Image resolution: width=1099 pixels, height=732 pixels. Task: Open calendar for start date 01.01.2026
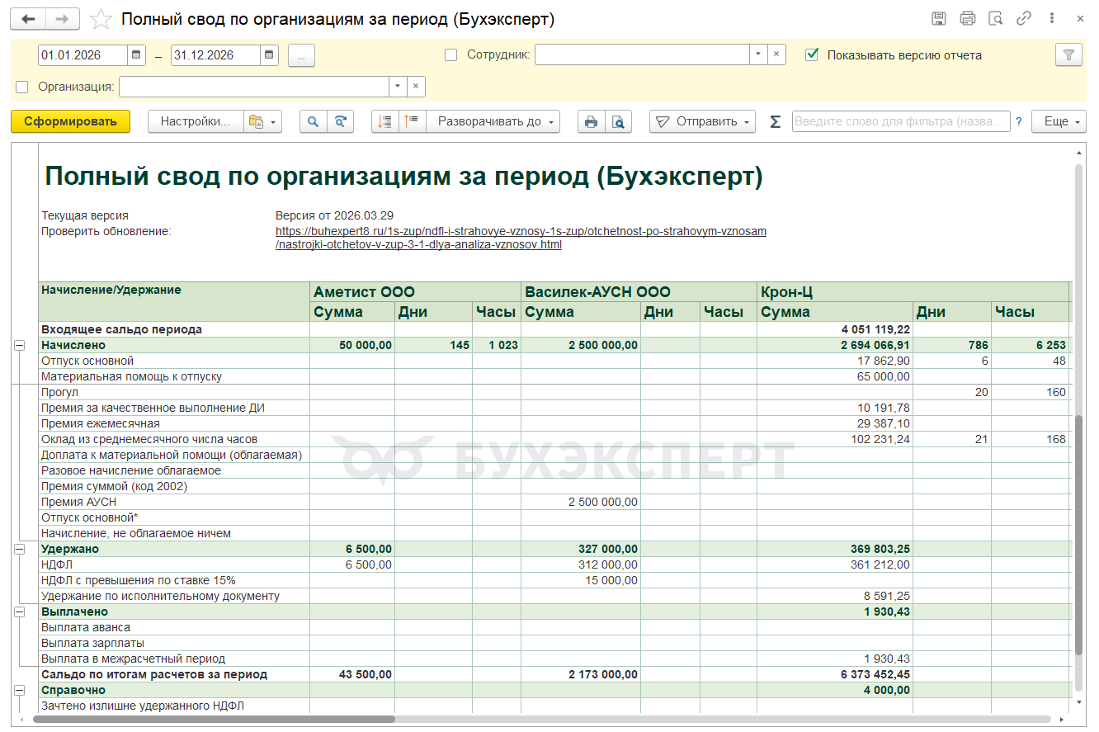click(137, 55)
